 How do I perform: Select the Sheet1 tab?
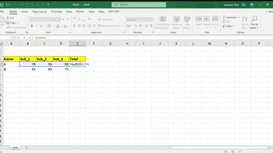click(x=15, y=147)
